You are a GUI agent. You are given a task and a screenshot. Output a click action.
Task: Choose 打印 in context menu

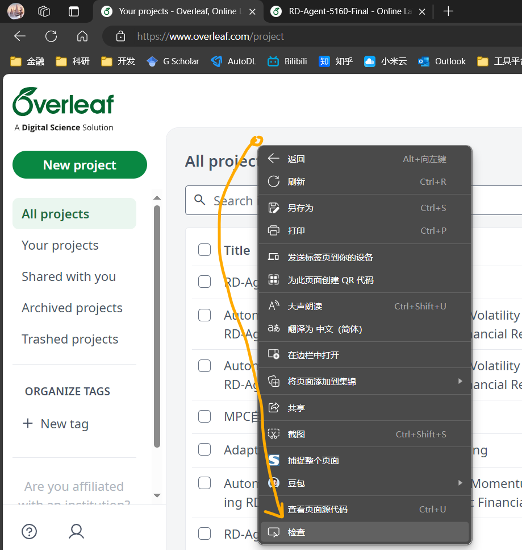(364, 231)
